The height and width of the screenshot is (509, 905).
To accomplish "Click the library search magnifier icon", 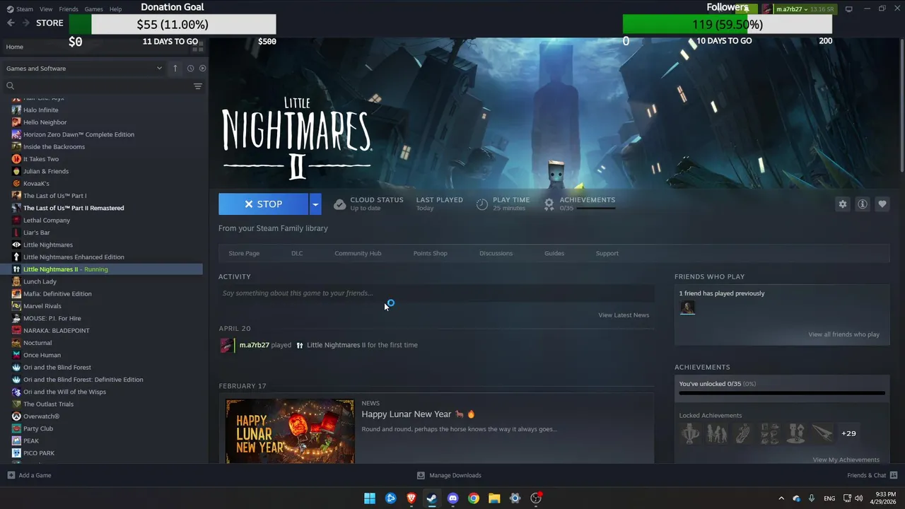I will (x=11, y=86).
